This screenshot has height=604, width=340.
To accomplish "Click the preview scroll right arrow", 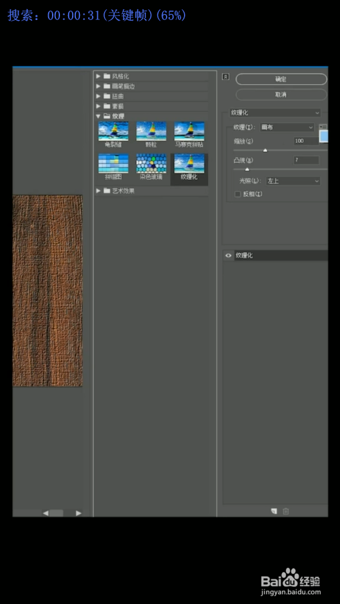I will pyautogui.click(x=79, y=513).
